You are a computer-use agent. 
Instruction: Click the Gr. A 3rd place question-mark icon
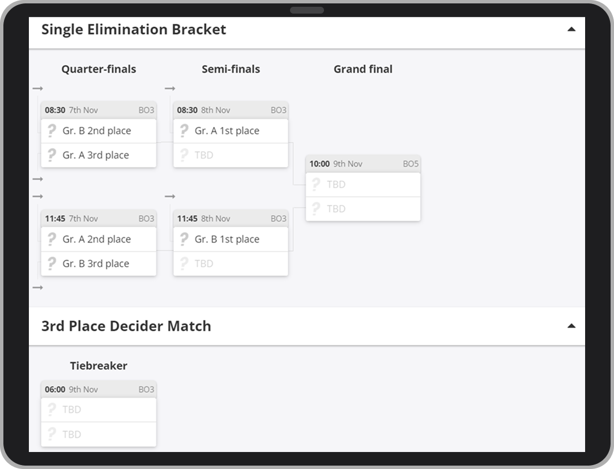click(52, 155)
